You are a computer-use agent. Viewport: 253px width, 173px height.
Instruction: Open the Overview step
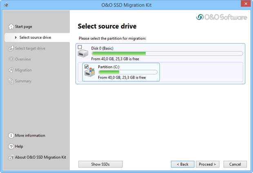[23, 59]
